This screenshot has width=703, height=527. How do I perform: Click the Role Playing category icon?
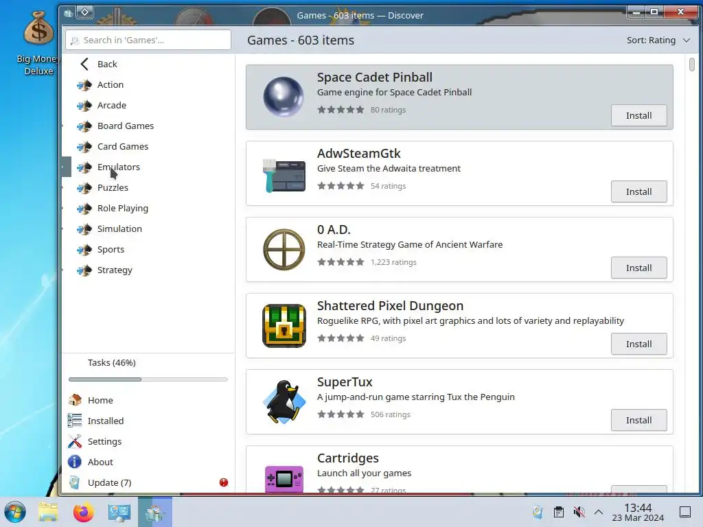click(x=84, y=209)
